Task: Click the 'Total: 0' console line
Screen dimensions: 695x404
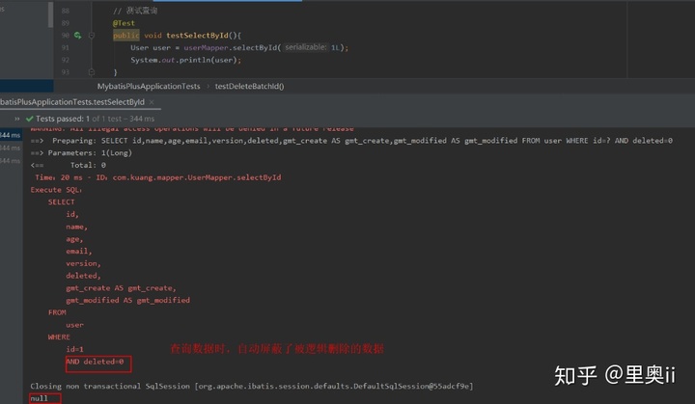Action: pos(69,165)
